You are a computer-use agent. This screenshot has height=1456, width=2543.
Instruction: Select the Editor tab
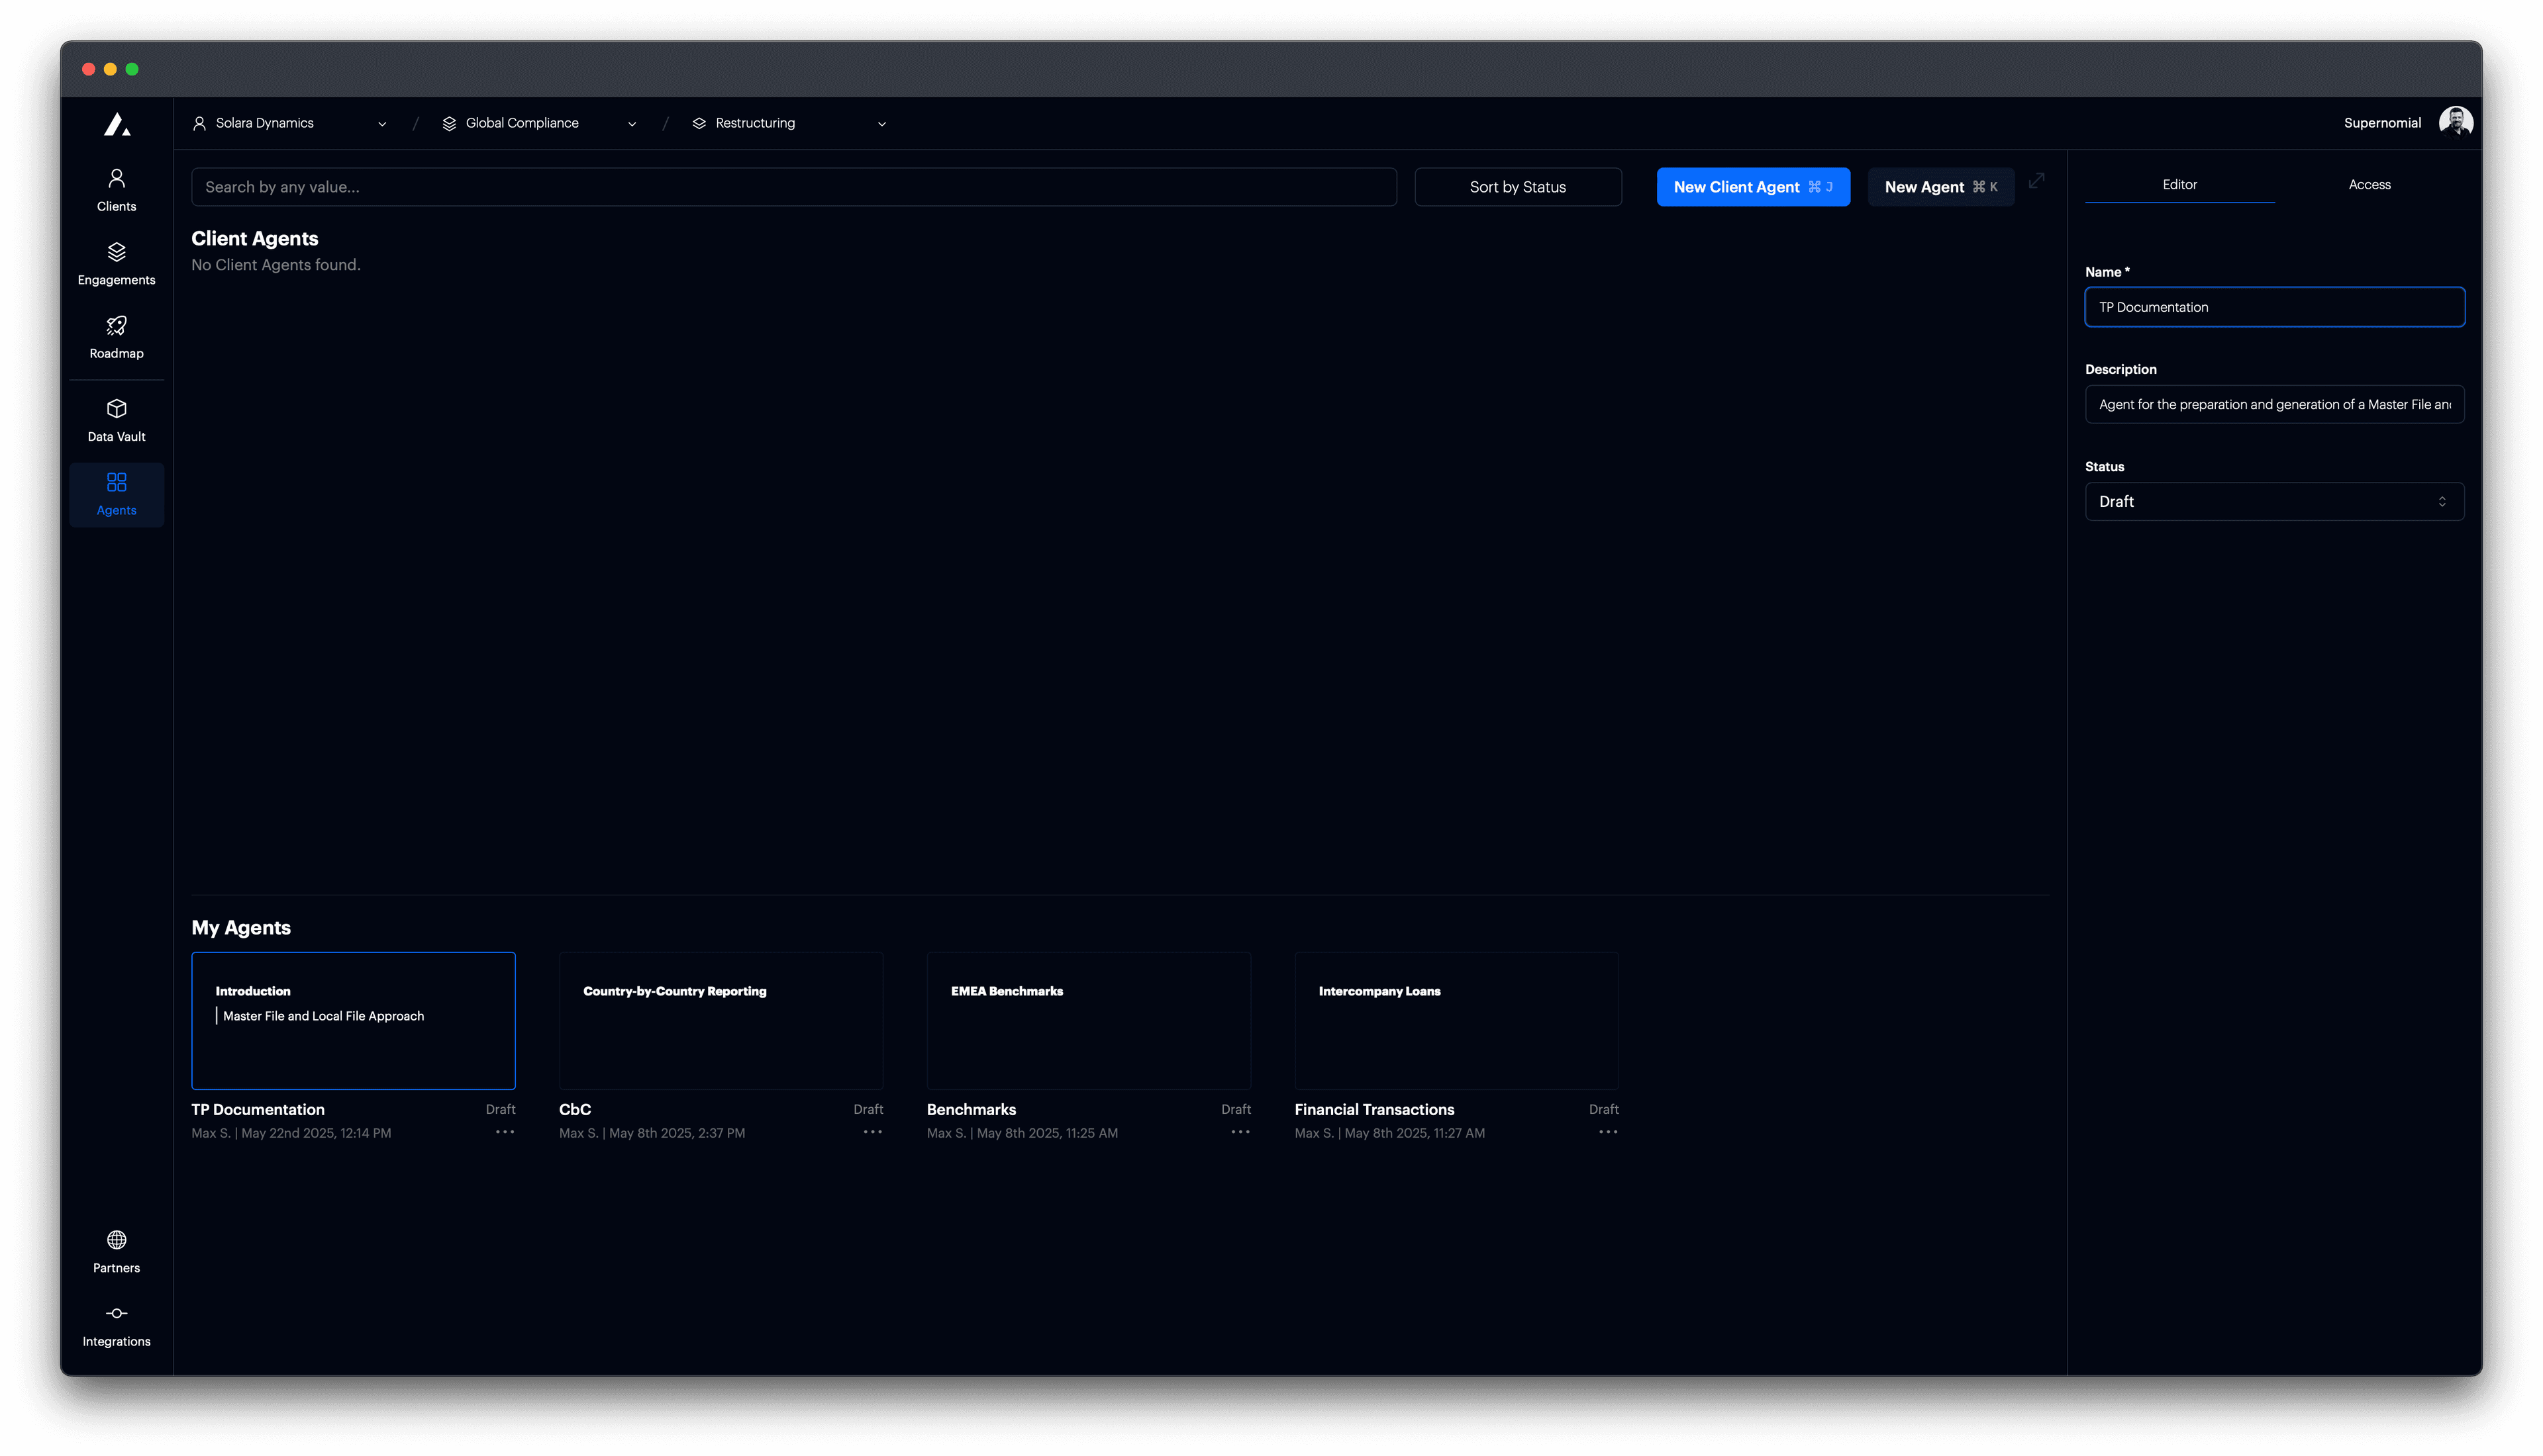tap(2179, 184)
